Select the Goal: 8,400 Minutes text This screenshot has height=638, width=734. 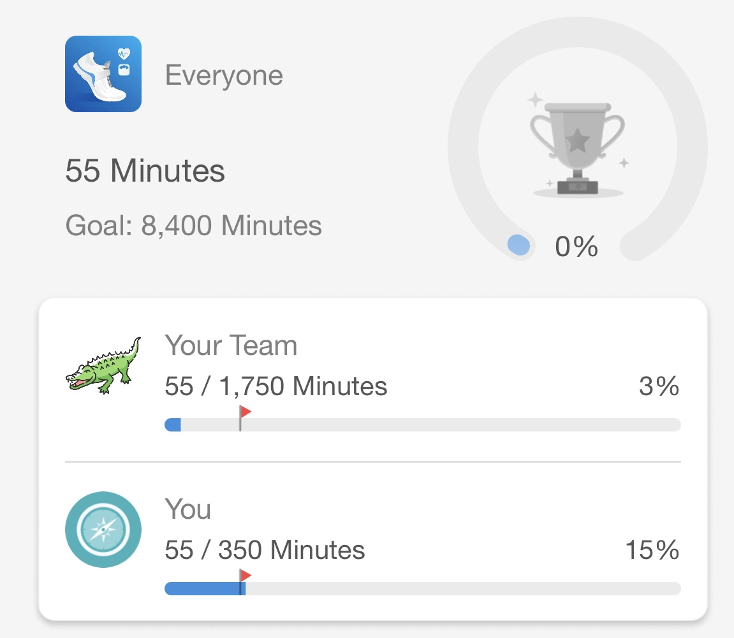coord(193,226)
